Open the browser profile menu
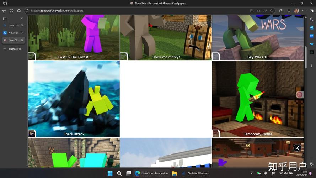Image resolution: width=316 pixels, height=178 pixels. [x=296, y=11]
